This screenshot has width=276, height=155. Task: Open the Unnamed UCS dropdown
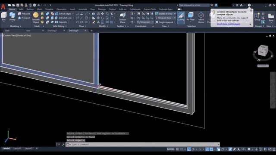click(x=145, y=22)
